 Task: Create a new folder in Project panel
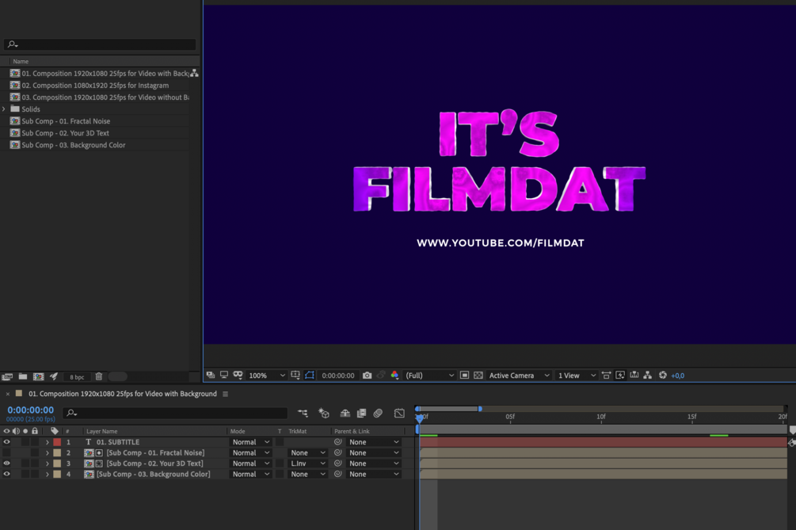click(23, 376)
